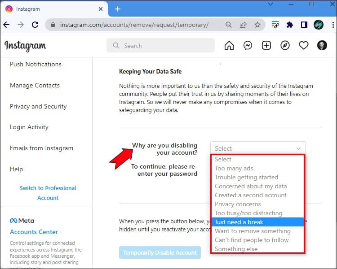Open Instagram profile avatar menu
This screenshot has width=337, height=269.
coord(322,45)
